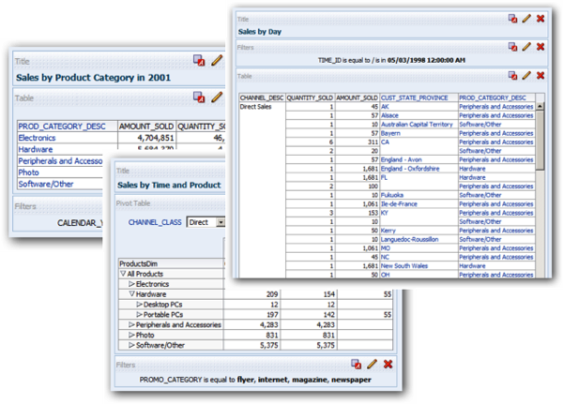Click the ProductsDim header cell
563x404 pixels.
tap(171, 263)
